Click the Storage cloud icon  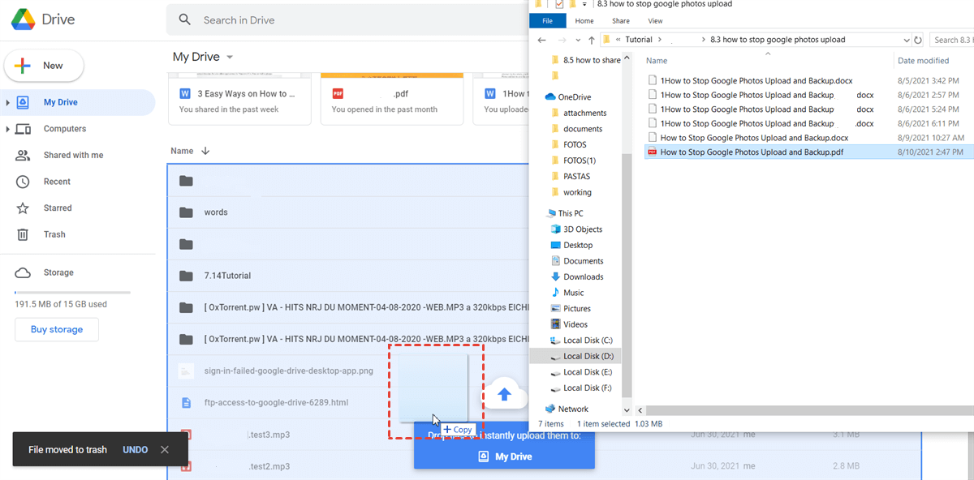(x=24, y=272)
